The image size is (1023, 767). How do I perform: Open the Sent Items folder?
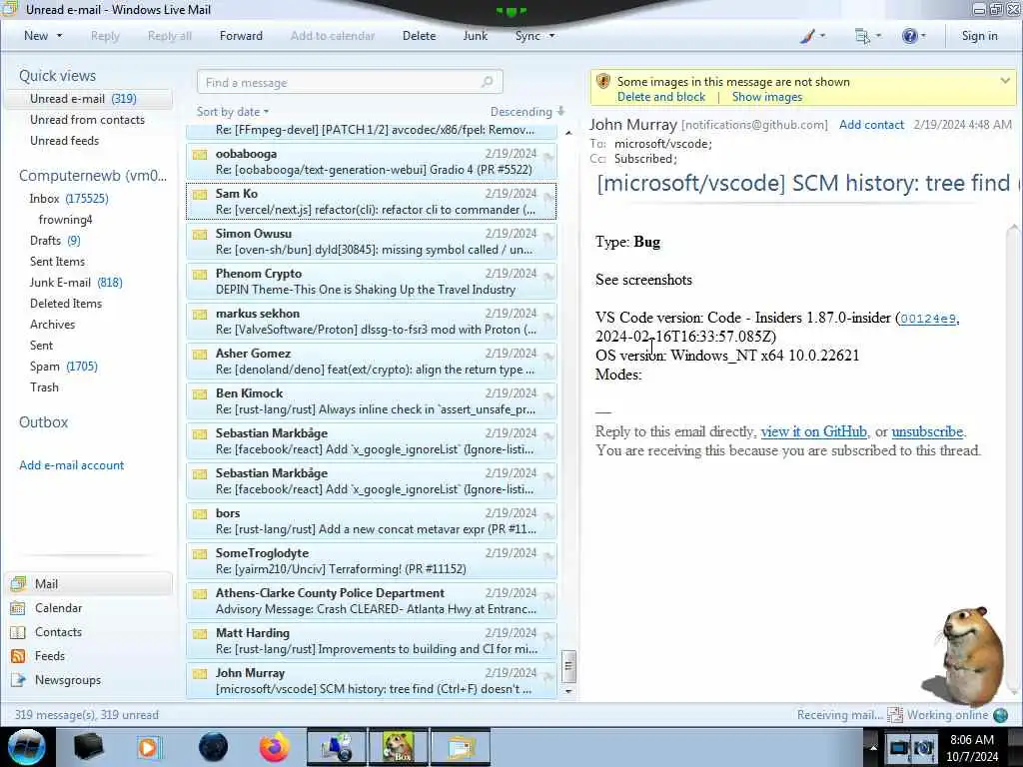[57, 261]
